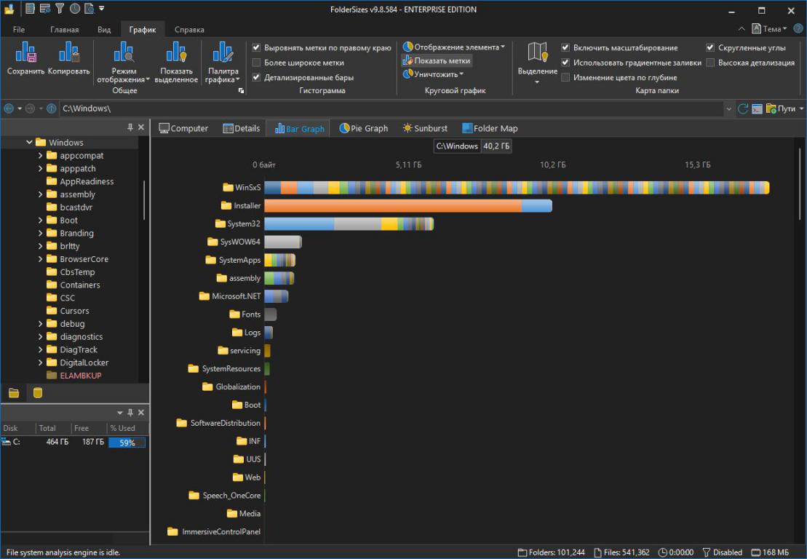Switch to the Sunburst tab

[x=425, y=128]
